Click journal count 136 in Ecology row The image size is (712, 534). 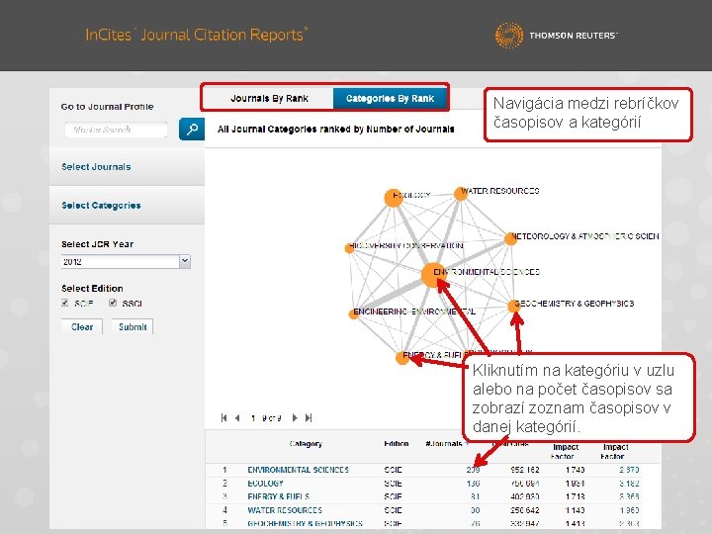tap(473, 484)
